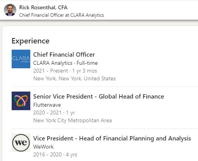Viewport: 198px width, 161px height.
Task: Click the WeWork company name text
Action: tap(43, 147)
